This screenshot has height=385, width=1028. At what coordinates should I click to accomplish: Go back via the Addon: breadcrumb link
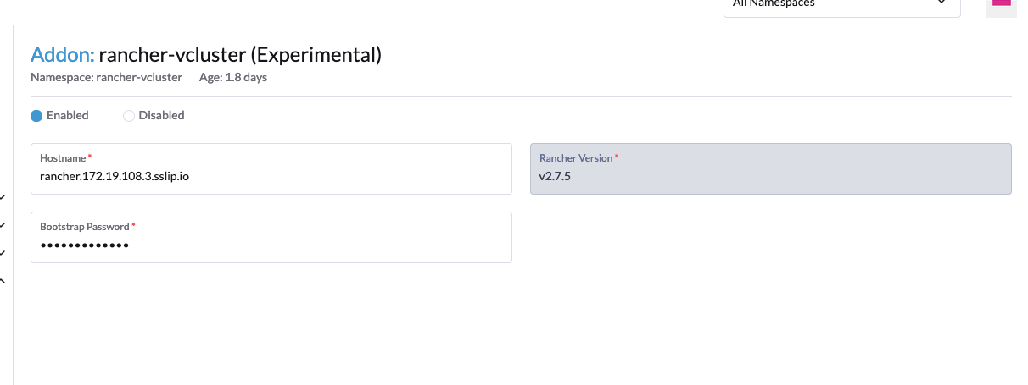[x=62, y=56]
